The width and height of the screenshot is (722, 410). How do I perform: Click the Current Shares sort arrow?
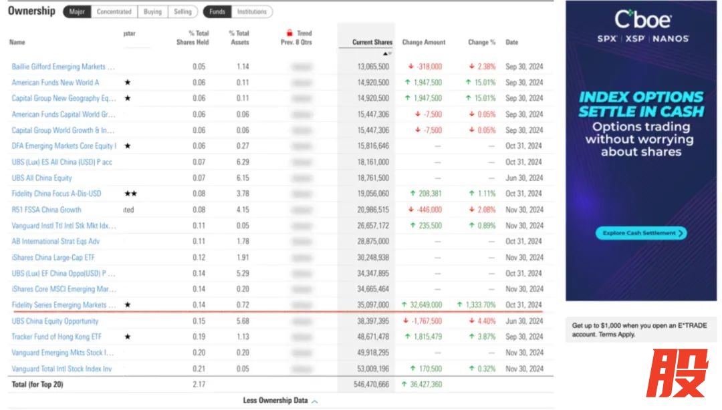tap(387, 53)
